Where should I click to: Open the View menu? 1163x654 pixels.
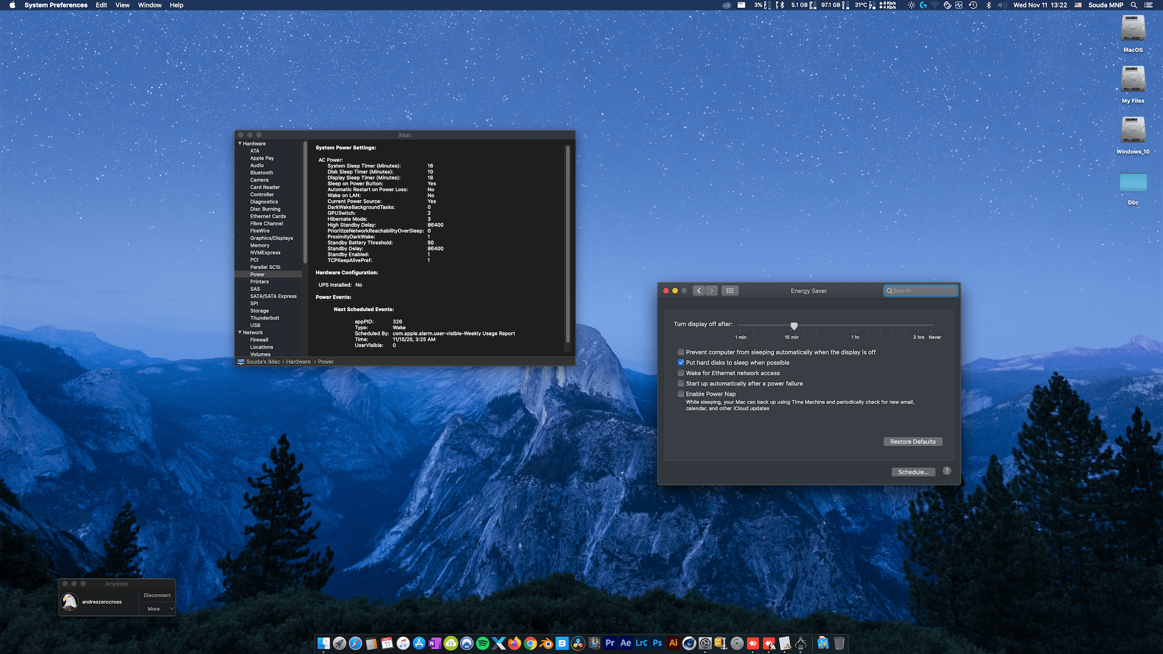click(x=122, y=5)
